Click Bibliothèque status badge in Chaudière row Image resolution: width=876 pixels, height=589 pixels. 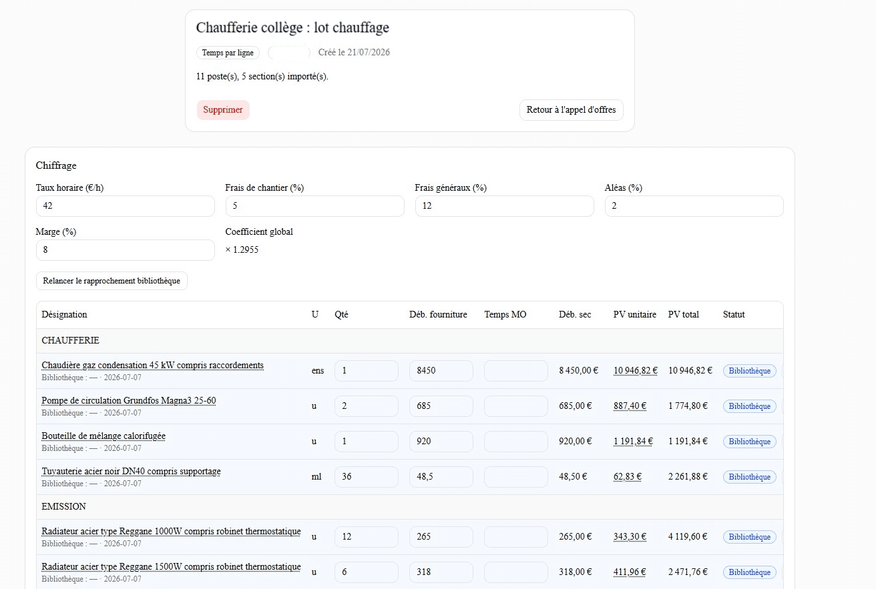[749, 371]
